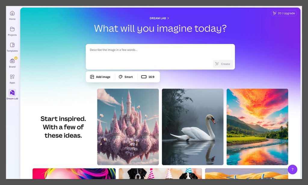The image size is (308, 185).
Task: Select the pink castle inspiration image
Action: 128,127
